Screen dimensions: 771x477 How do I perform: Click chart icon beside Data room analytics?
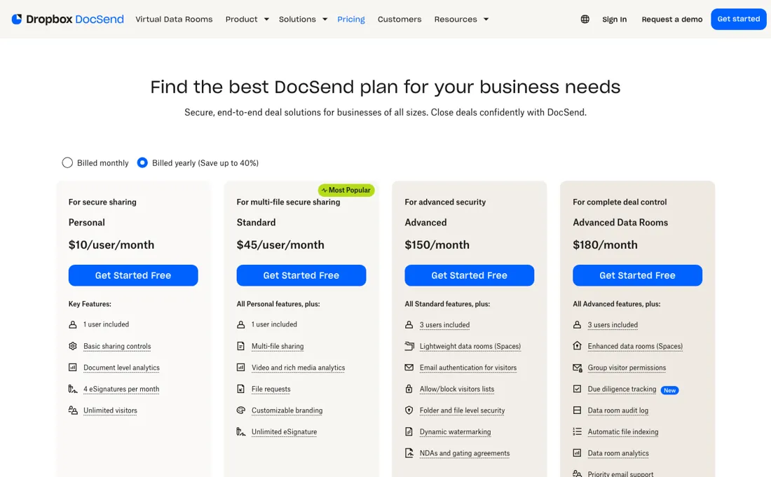578,453
